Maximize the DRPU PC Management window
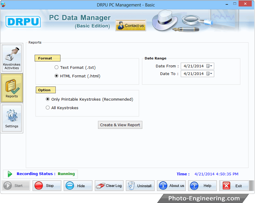 (235, 4)
